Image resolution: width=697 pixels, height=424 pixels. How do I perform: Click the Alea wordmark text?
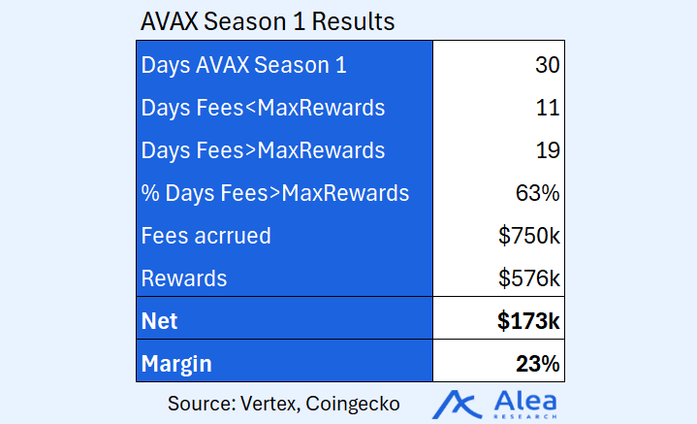click(x=525, y=402)
